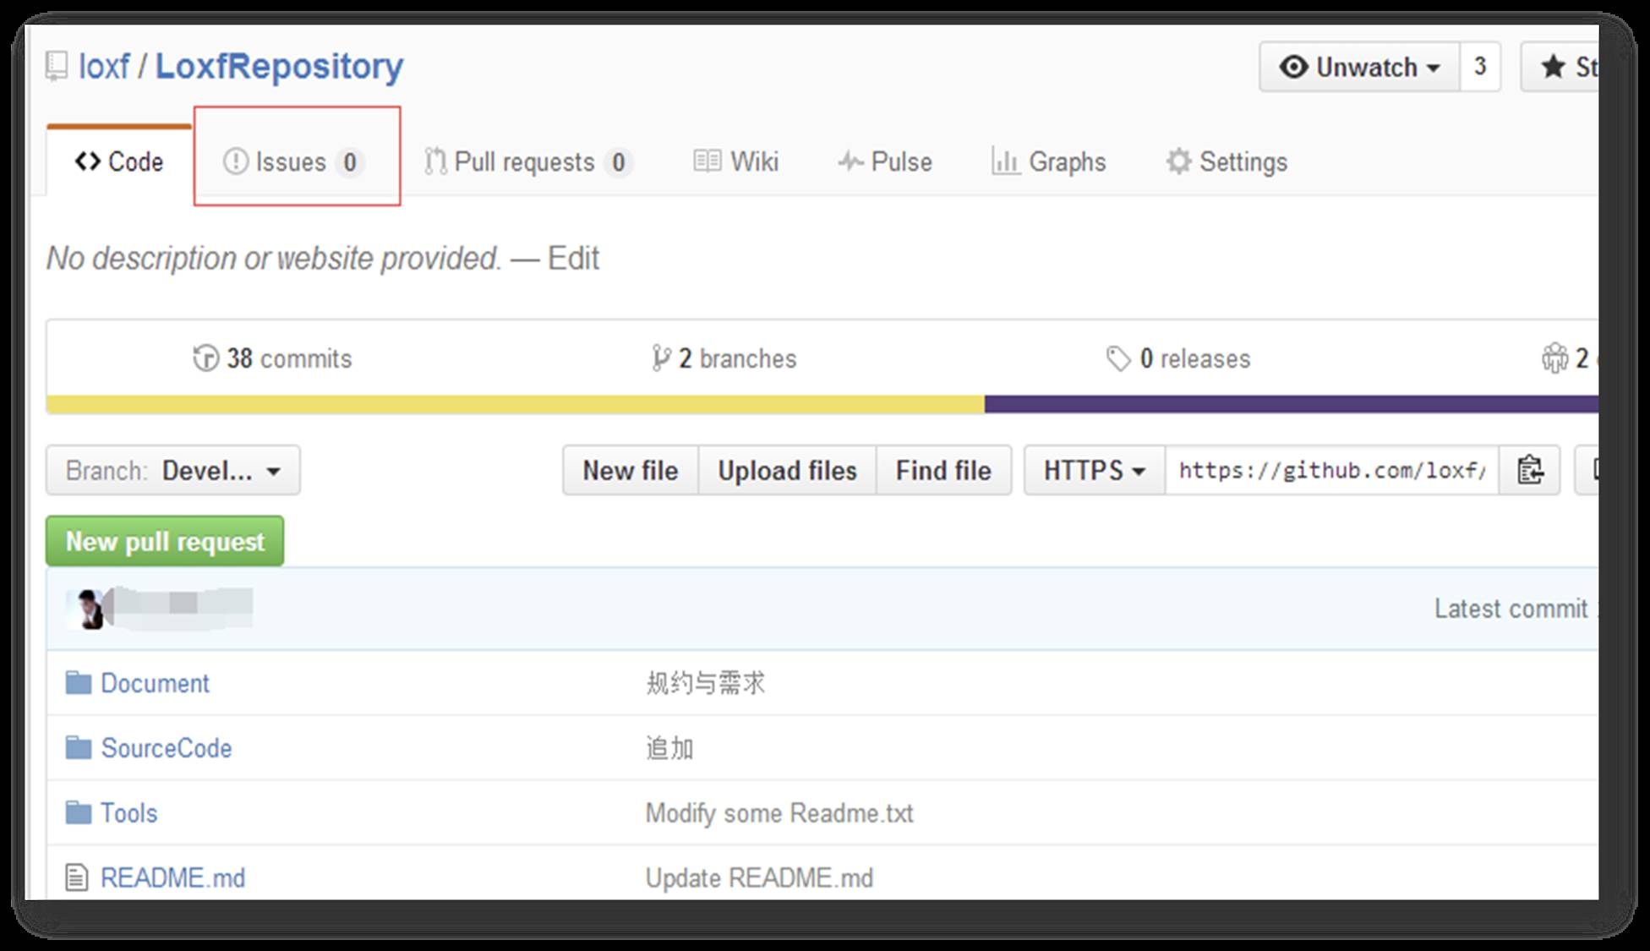Click the New file button
1650x951 pixels.
click(631, 470)
